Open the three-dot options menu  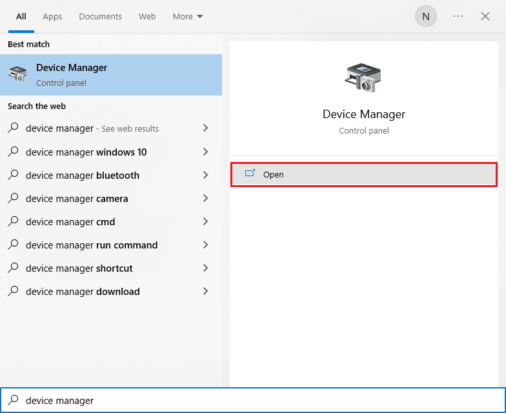tap(458, 16)
